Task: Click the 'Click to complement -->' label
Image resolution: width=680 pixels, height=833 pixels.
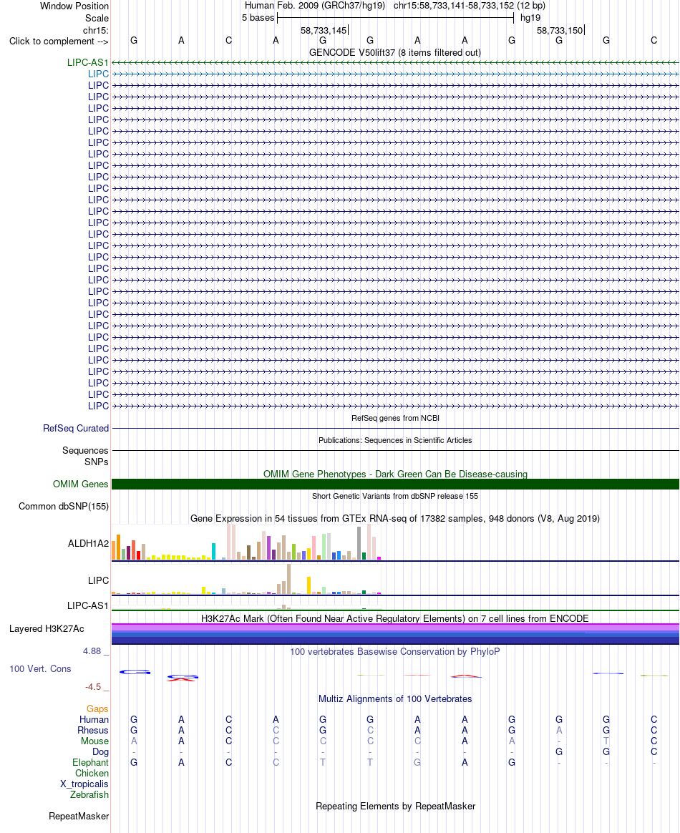Action: pyautogui.click(x=59, y=42)
